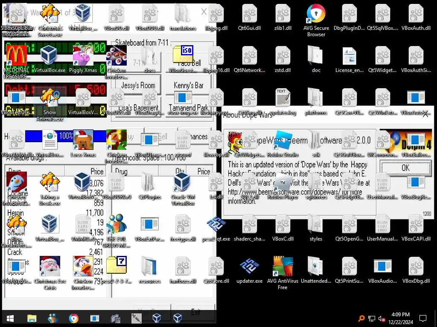Select the sqldrivers folder icon
The image size is (437, 327).
[316, 186]
